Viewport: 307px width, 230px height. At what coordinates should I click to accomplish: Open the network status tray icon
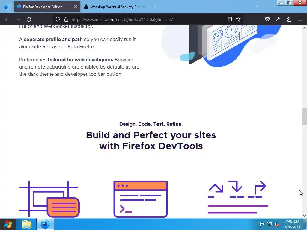click(x=270, y=224)
